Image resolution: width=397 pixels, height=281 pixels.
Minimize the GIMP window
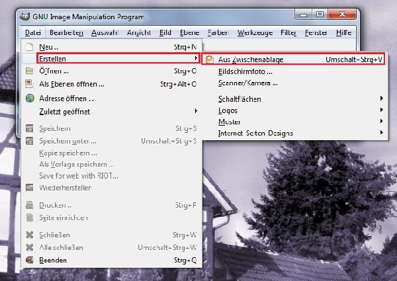coord(303,15)
